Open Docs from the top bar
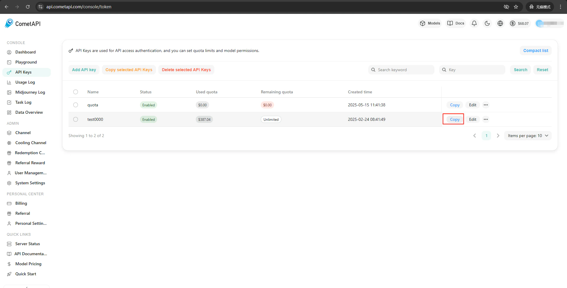The width and height of the screenshot is (567, 288). coord(455,23)
